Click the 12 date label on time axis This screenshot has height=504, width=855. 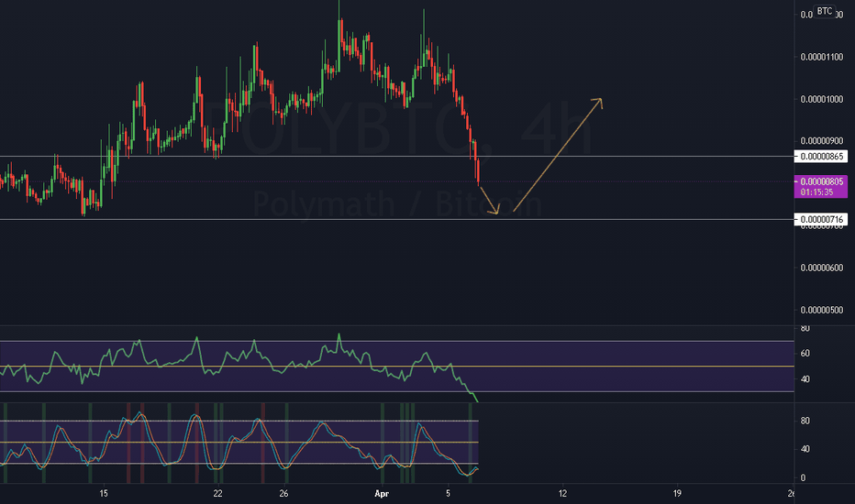click(562, 494)
